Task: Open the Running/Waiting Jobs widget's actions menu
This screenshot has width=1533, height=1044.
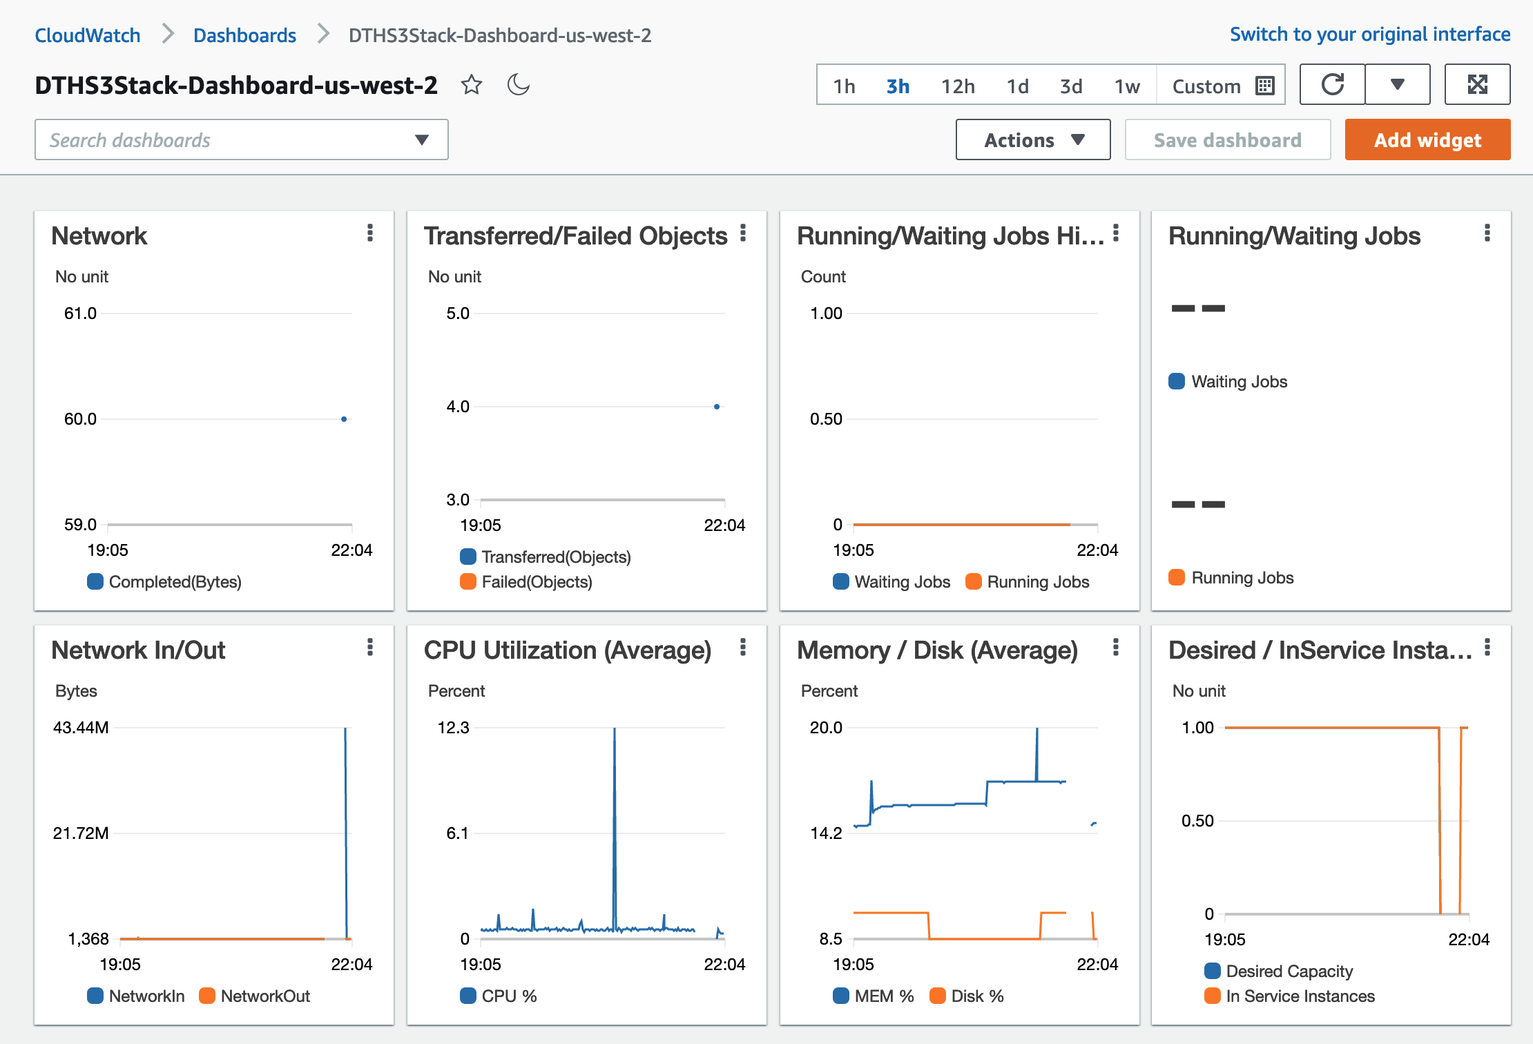Action: [x=1487, y=233]
